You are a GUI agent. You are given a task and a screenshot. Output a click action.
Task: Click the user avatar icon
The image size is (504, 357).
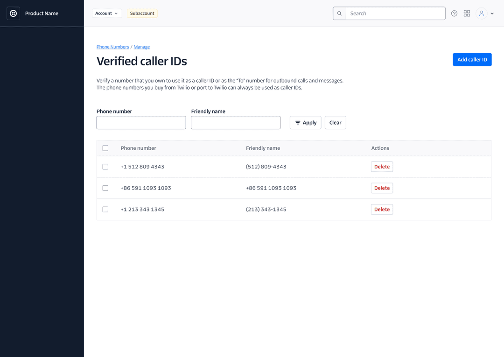point(481,14)
